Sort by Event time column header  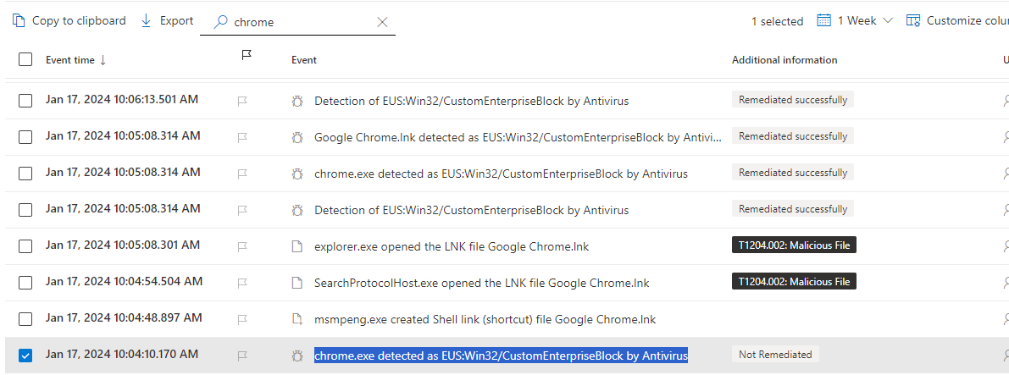click(75, 60)
